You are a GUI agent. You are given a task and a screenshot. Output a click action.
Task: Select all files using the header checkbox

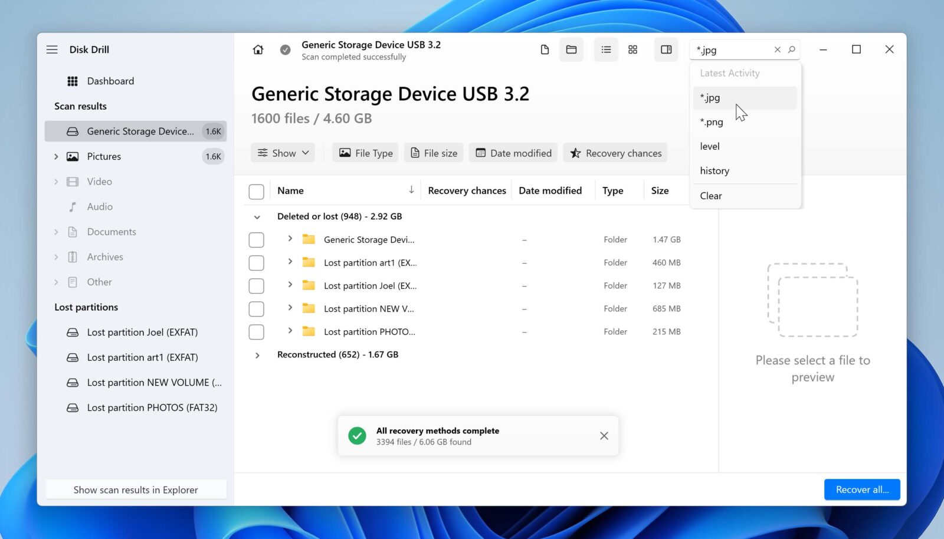pos(256,190)
